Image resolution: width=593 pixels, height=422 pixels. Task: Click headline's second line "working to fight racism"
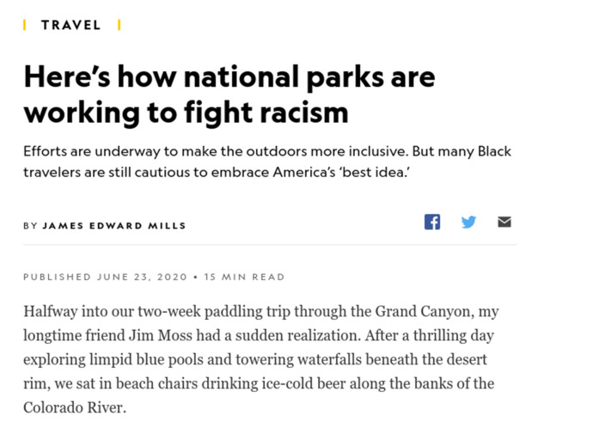click(186, 113)
